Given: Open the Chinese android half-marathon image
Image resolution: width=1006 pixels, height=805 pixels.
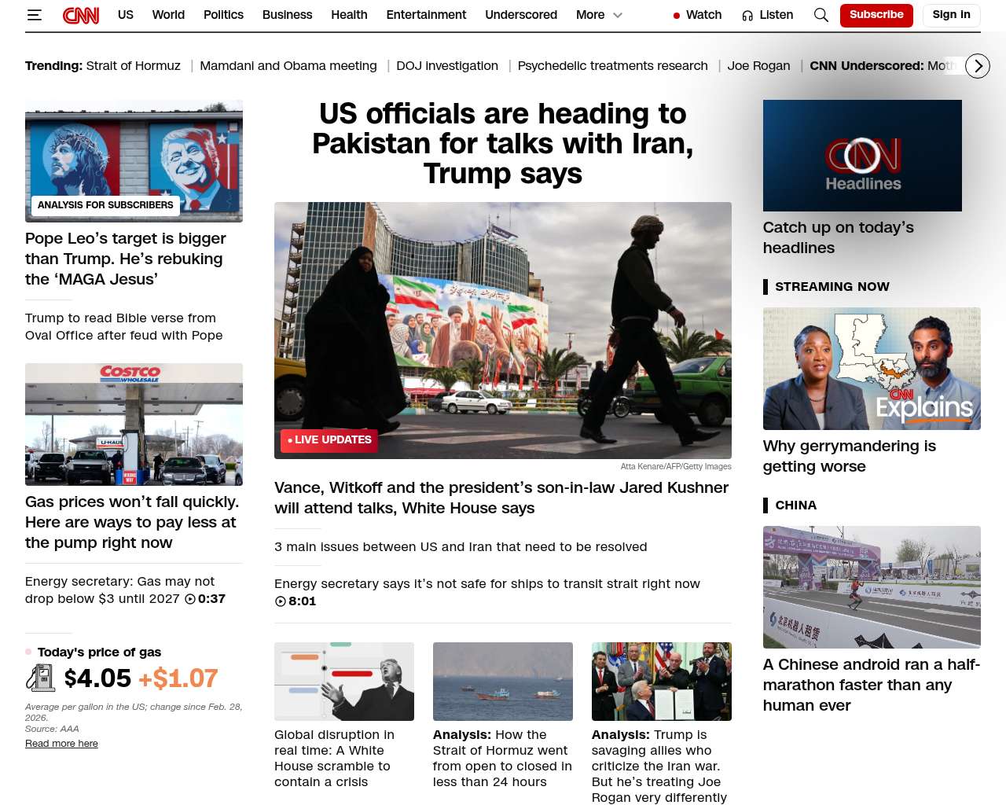Looking at the screenshot, I should pyautogui.click(x=872, y=586).
